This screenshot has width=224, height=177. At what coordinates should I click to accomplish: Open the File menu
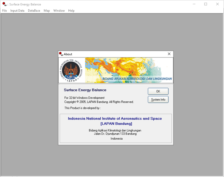(4, 11)
